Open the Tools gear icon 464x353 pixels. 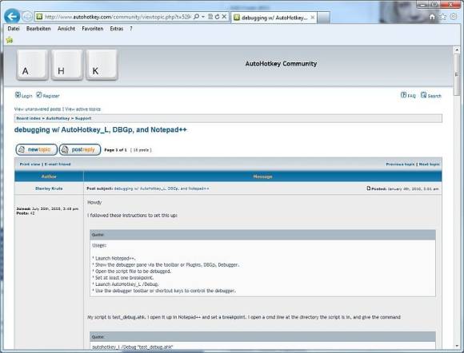pyautogui.click(x=454, y=17)
